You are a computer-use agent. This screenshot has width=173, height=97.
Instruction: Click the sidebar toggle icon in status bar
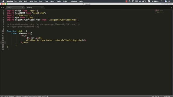pos(2,96)
